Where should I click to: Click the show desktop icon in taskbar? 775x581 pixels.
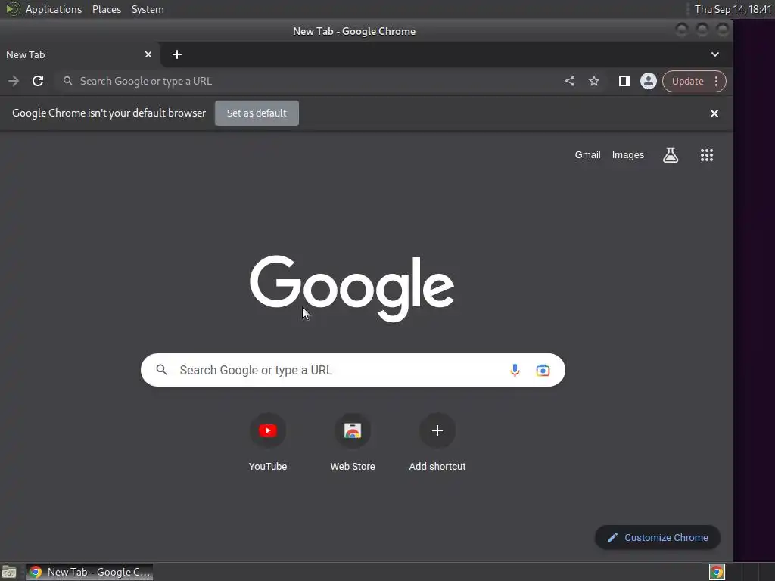coord(9,572)
